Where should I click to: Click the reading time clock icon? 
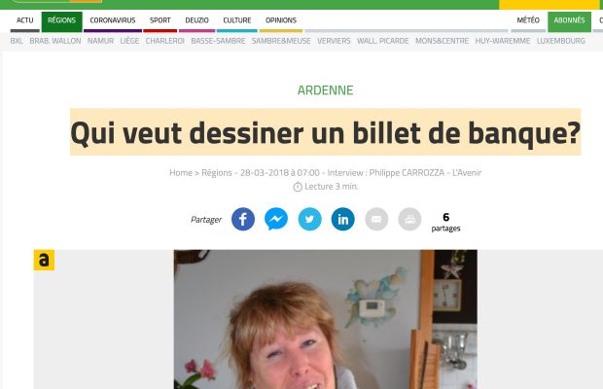(298, 187)
